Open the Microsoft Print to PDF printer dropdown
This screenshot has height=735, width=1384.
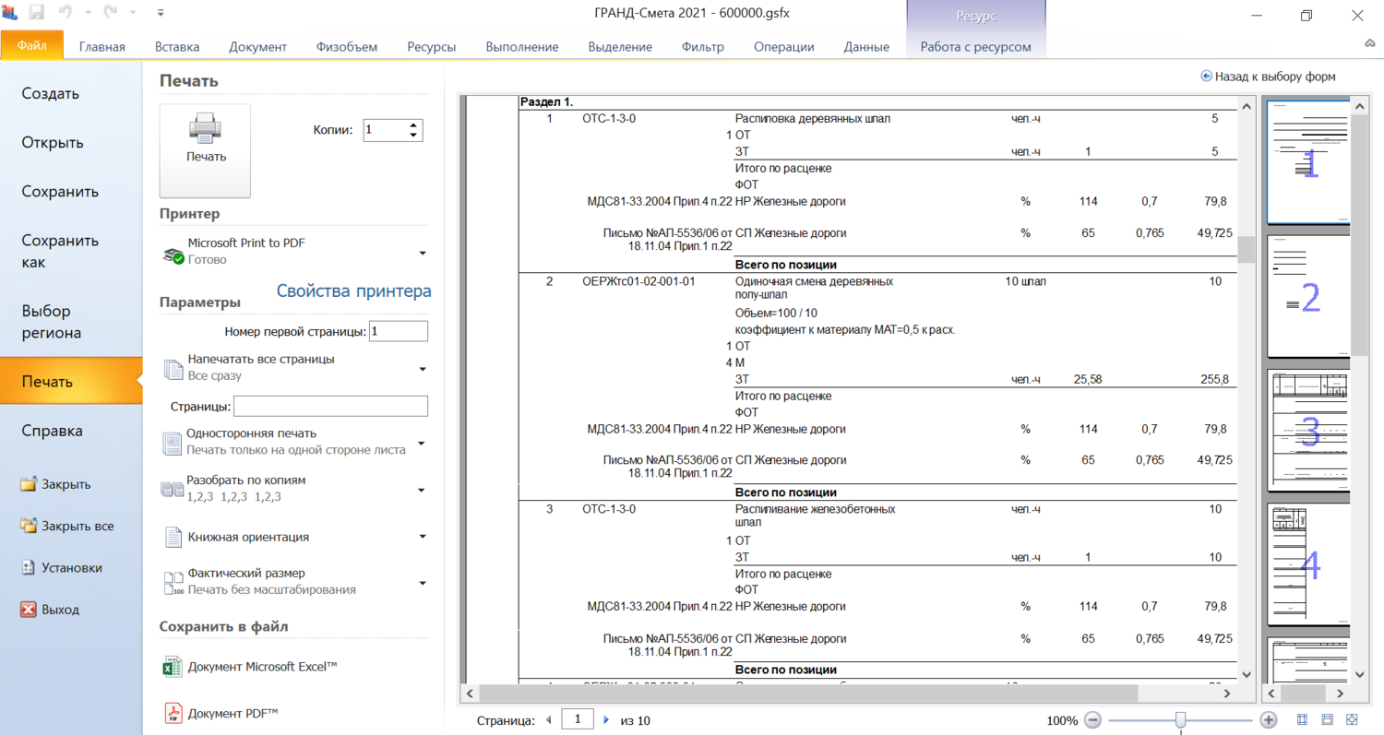(x=423, y=253)
